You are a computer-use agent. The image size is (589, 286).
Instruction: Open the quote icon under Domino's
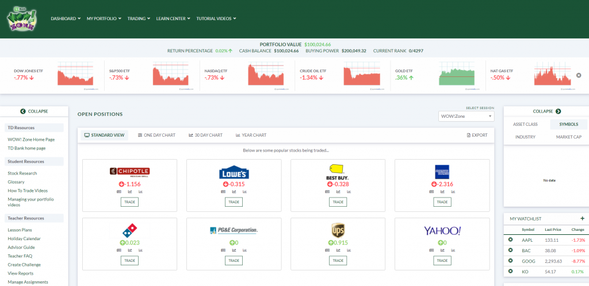click(119, 250)
